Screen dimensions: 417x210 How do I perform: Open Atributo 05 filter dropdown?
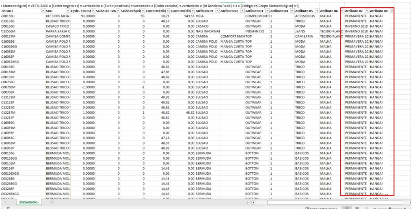click(x=317, y=11)
